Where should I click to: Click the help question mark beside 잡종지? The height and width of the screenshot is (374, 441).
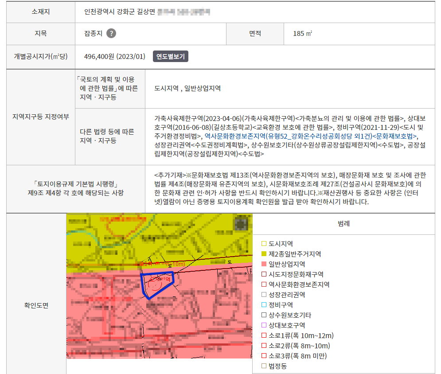click(x=111, y=34)
